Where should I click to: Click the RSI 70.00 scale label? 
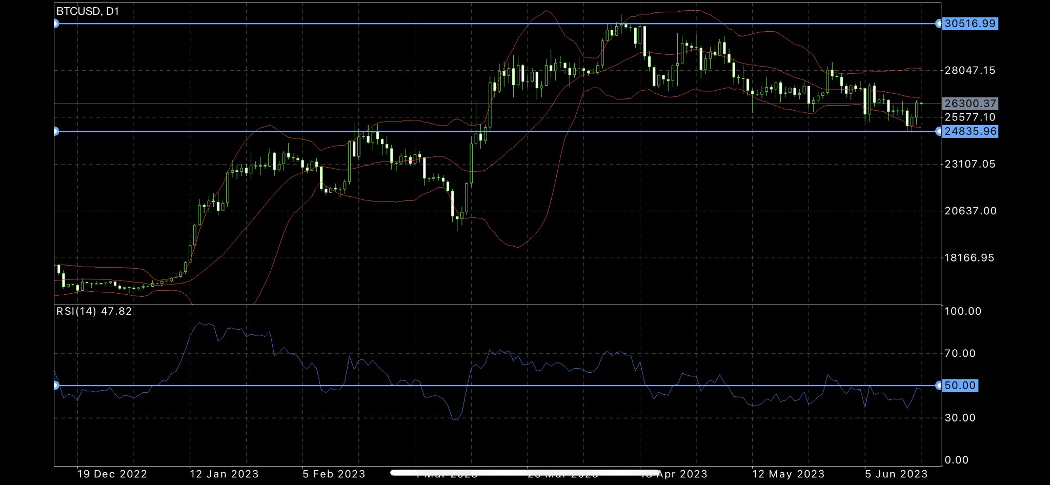coord(960,353)
